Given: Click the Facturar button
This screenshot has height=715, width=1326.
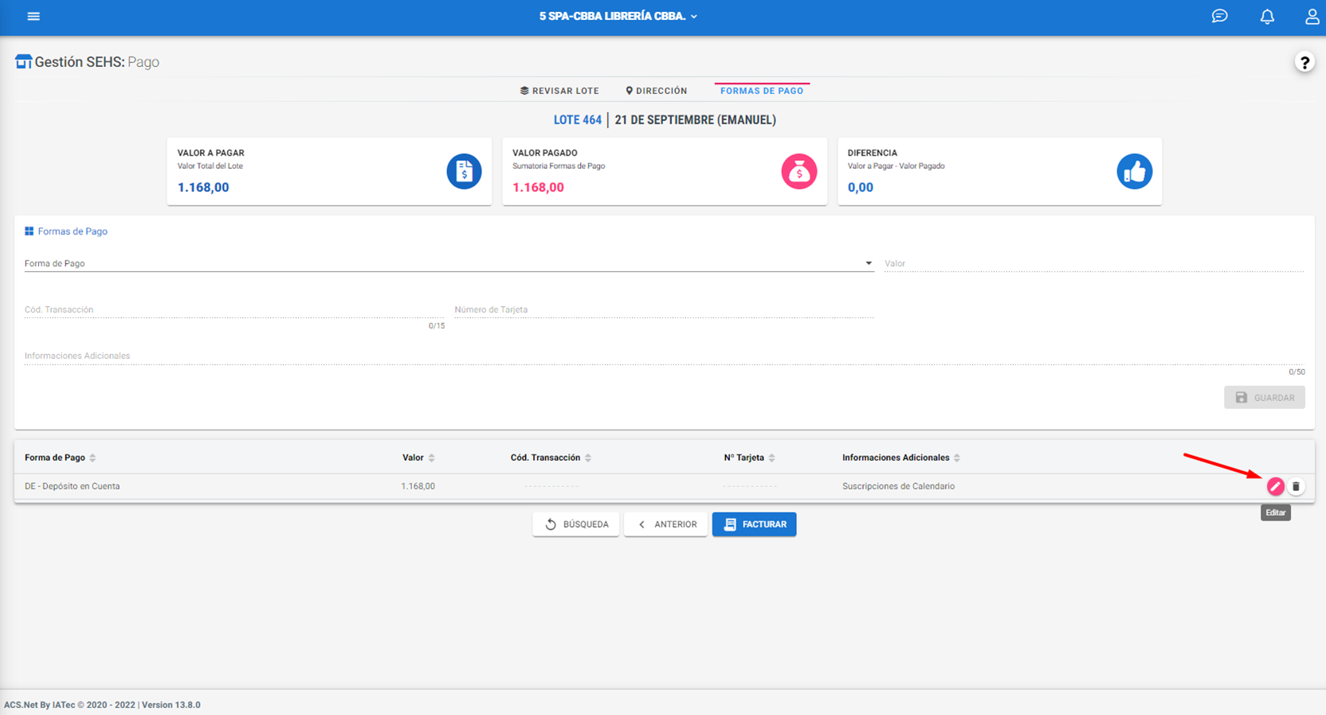Looking at the screenshot, I should [x=755, y=524].
